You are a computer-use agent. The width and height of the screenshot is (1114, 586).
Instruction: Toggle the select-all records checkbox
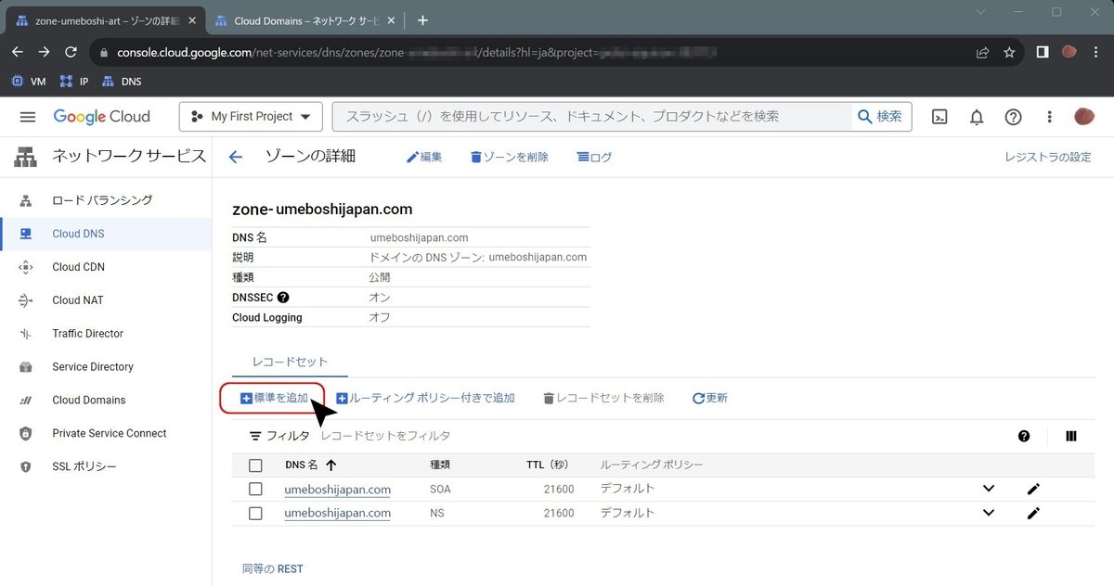click(255, 465)
